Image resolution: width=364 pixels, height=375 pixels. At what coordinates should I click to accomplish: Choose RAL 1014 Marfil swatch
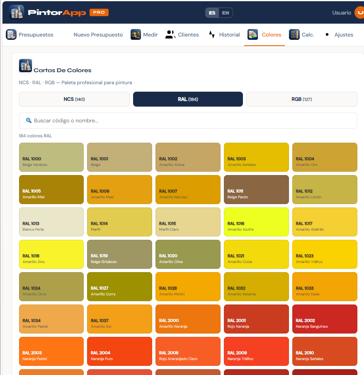point(119,222)
